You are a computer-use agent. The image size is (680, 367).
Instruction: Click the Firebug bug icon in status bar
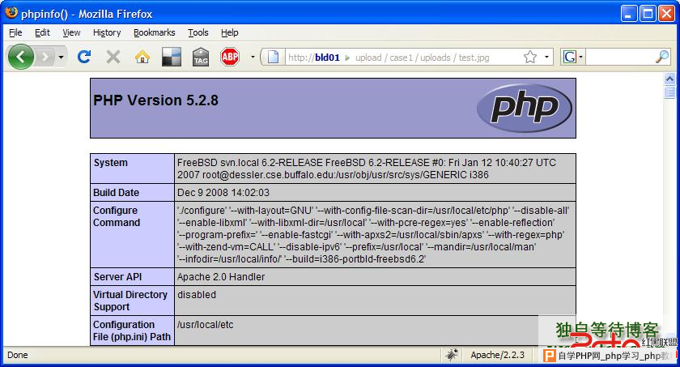pyautogui.click(x=452, y=356)
